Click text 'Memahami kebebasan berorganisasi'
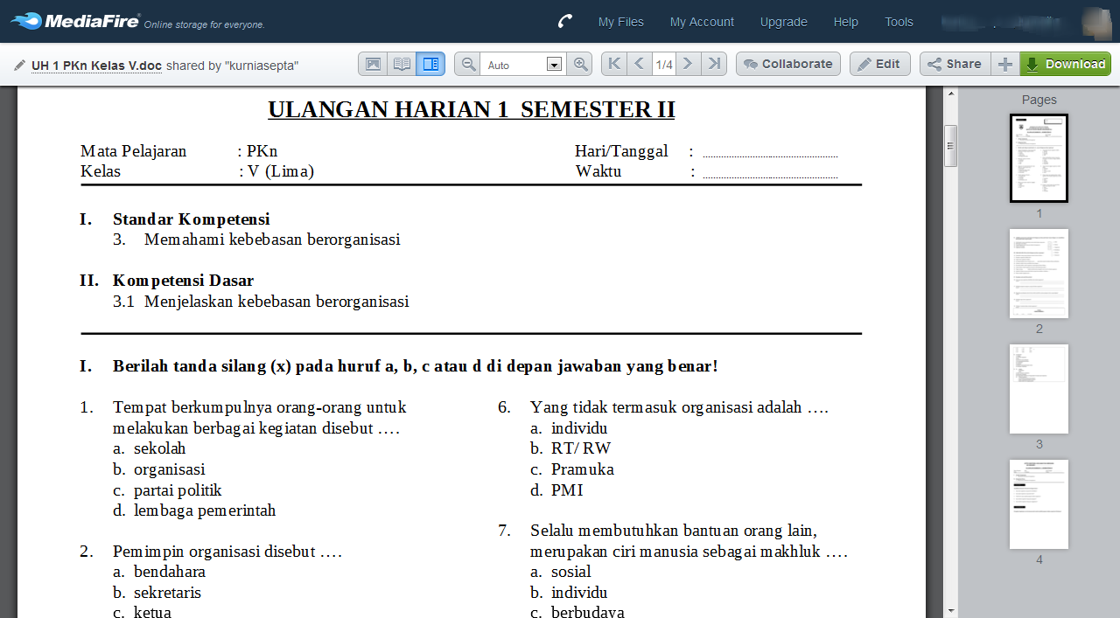 272,240
